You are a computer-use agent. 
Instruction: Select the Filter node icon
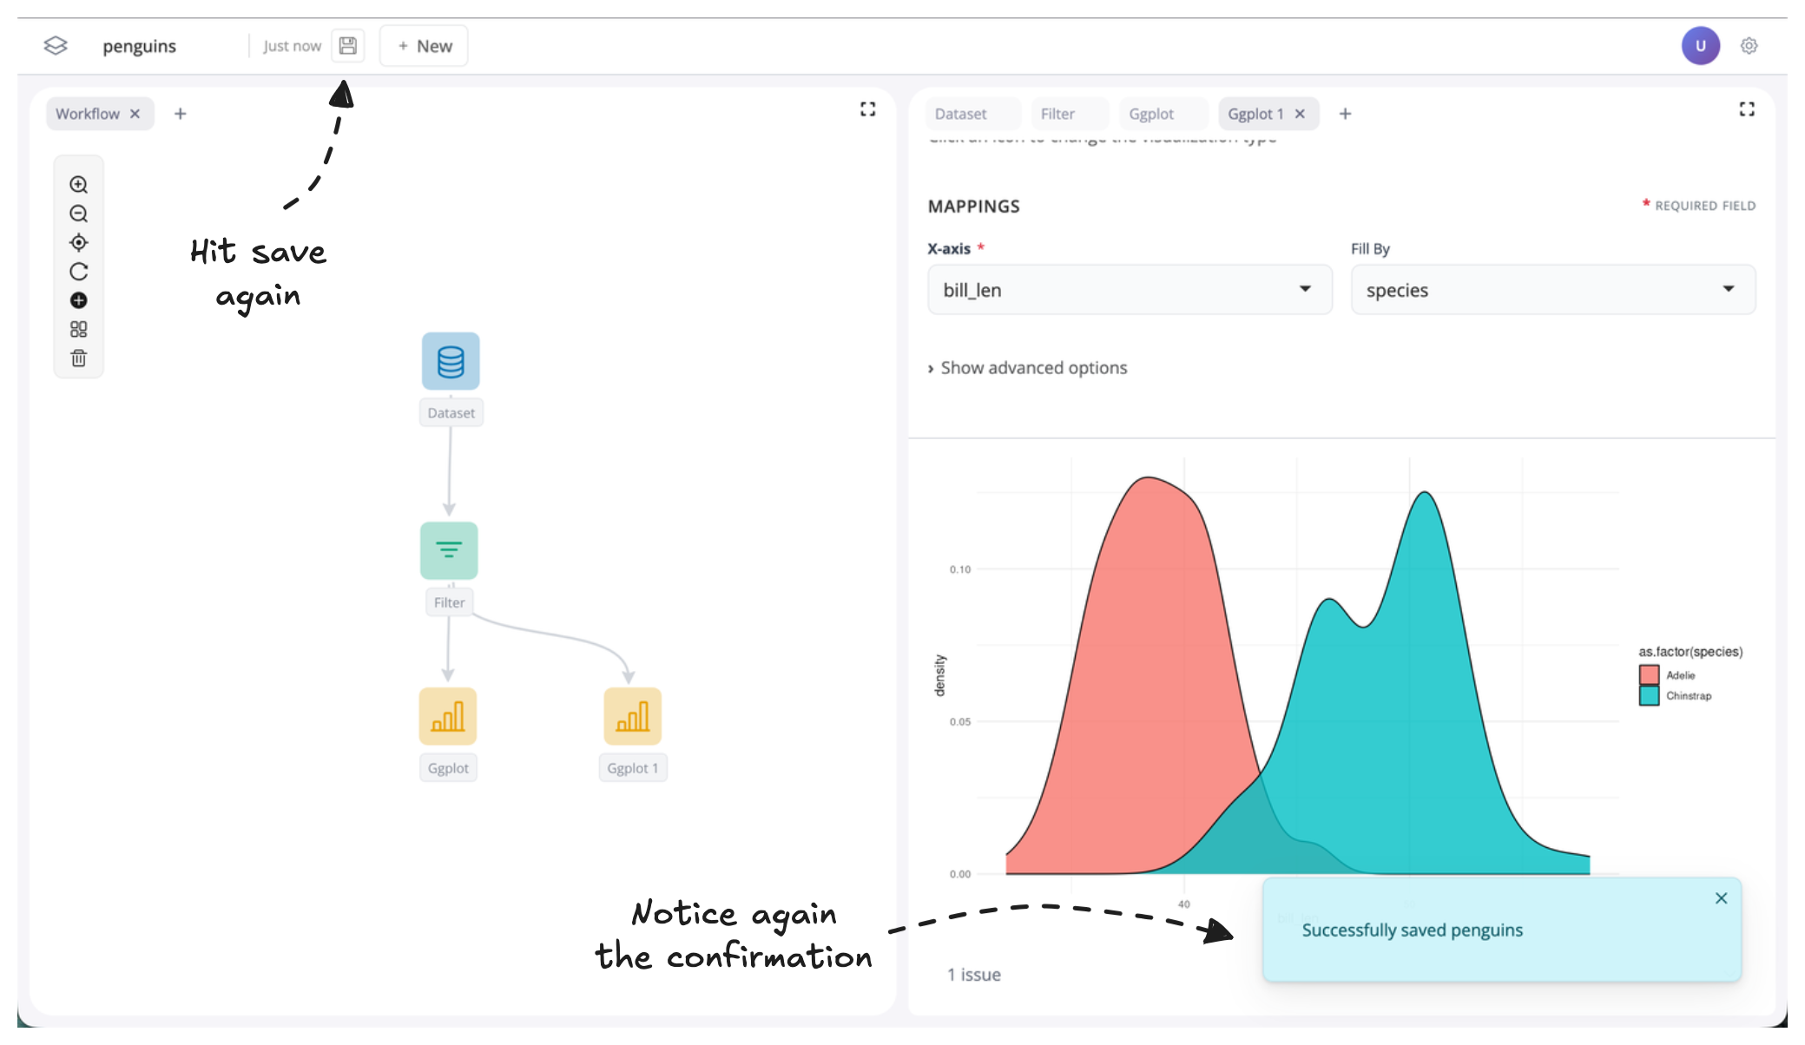[449, 550]
